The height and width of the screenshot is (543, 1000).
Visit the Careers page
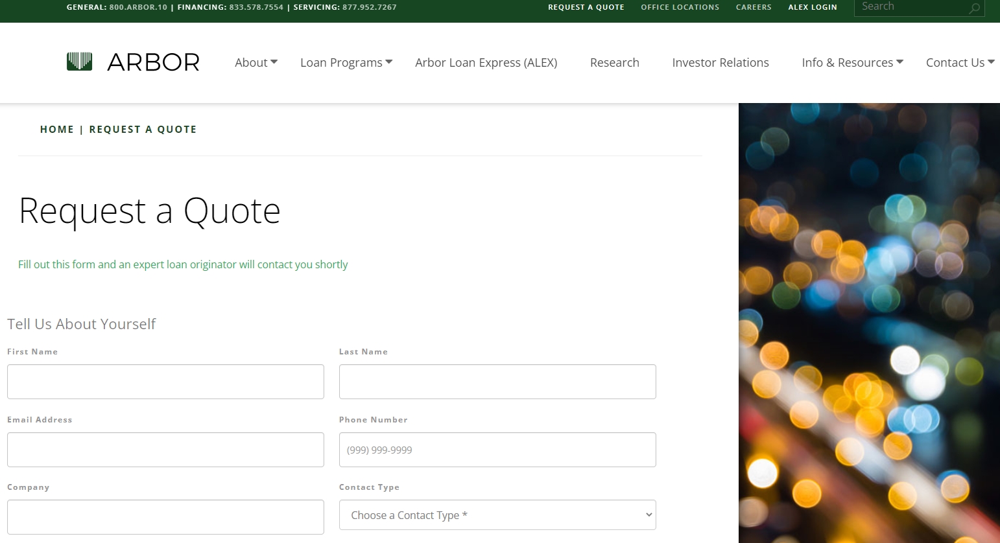pos(754,7)
